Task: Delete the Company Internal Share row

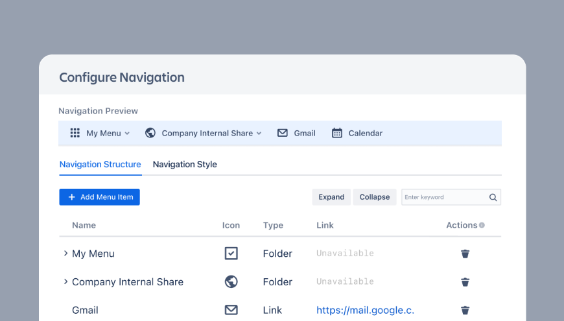Action: 465,282
